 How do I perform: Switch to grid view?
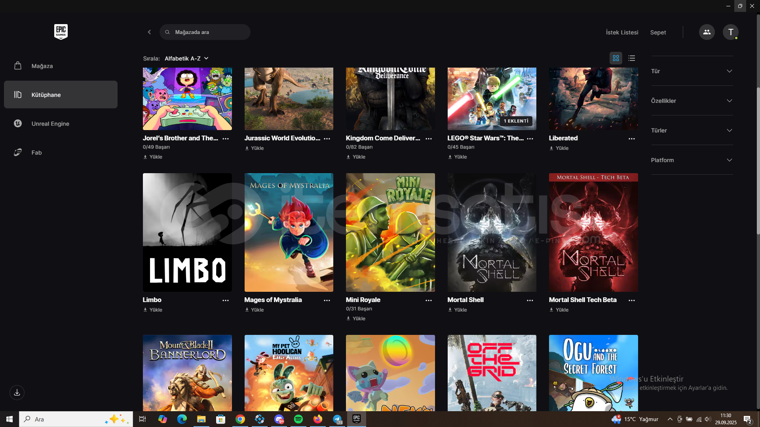click(616, 58)
